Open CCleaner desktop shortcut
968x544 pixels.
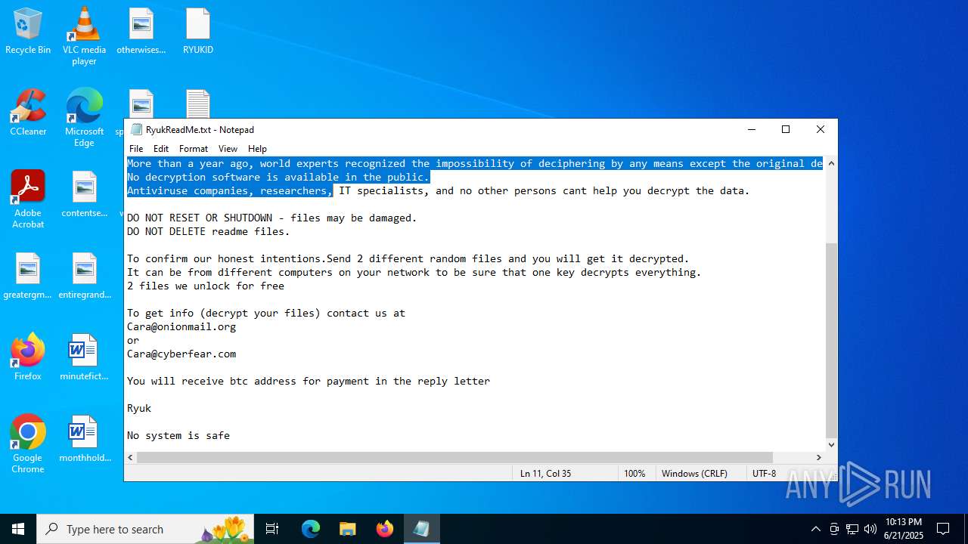[28, 113]
